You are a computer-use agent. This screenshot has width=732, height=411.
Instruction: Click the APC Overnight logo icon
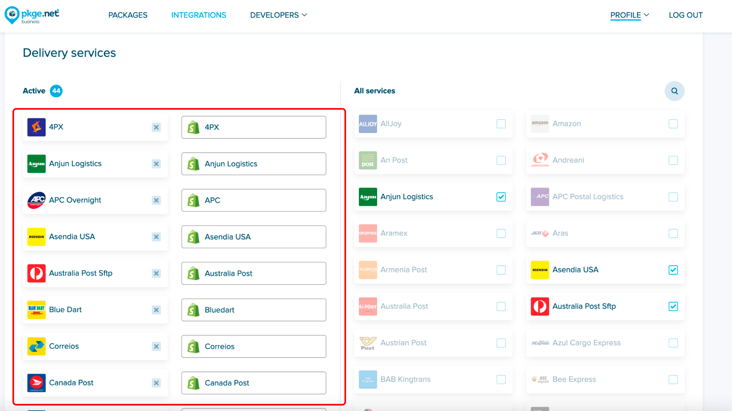pyautogui.click(x=36, y=200)
